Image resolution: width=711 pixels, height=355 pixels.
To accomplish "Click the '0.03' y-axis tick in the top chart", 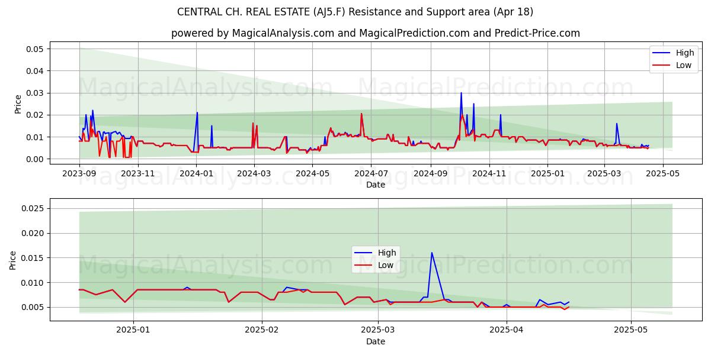I will coord(36,93).
